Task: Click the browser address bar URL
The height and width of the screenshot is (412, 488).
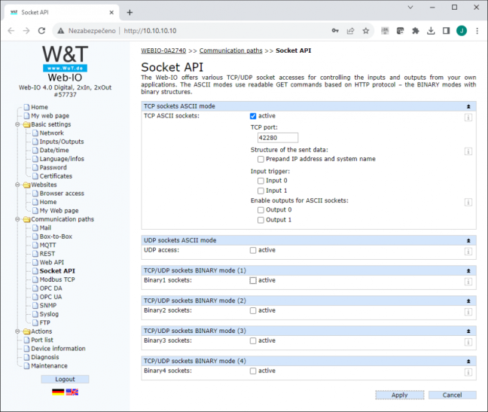Action: [150, 30]
